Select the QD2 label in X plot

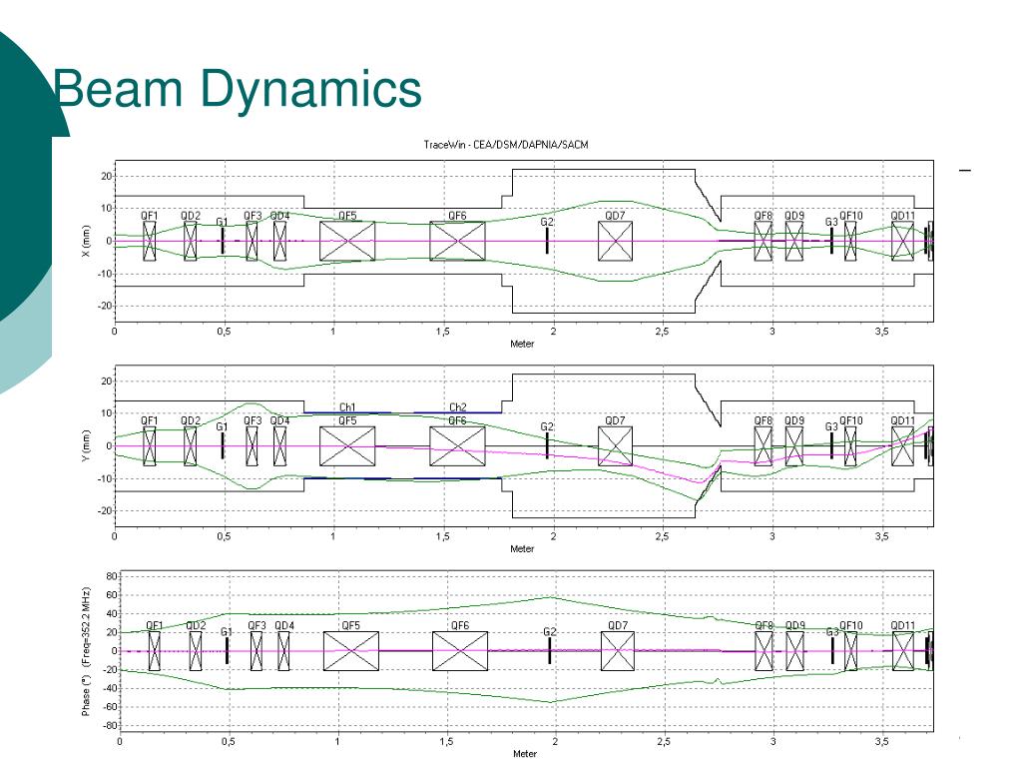coord(191,216)
